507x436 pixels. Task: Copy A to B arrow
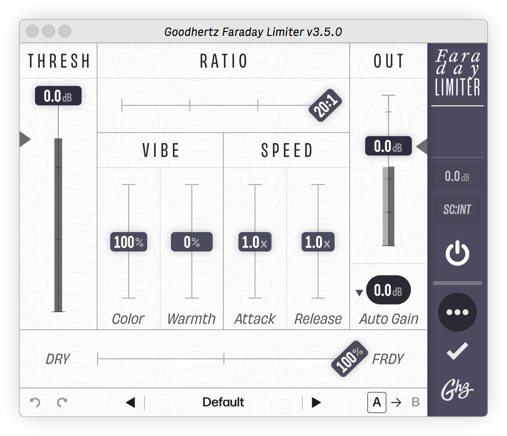(x=396, y=402)
